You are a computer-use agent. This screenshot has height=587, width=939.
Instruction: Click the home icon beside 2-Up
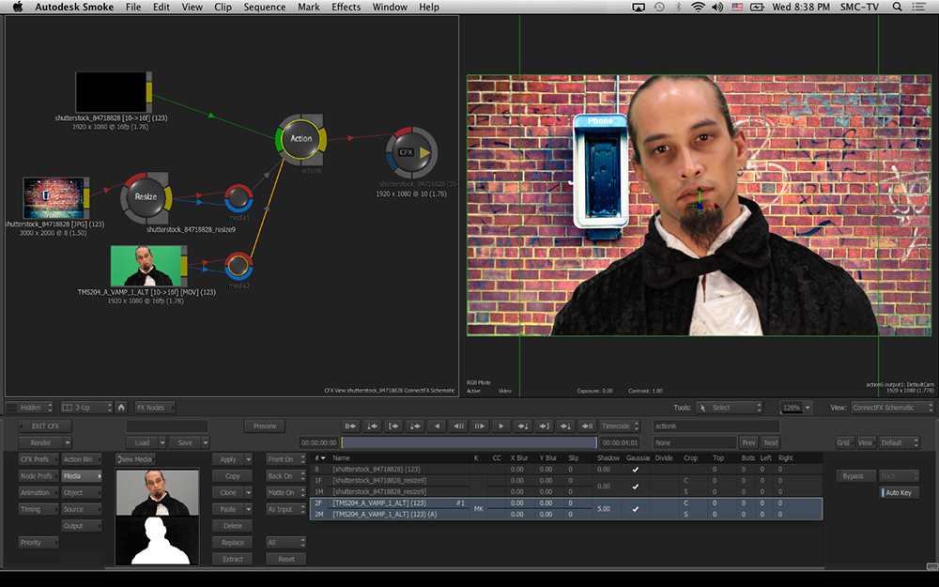[121, 408]
